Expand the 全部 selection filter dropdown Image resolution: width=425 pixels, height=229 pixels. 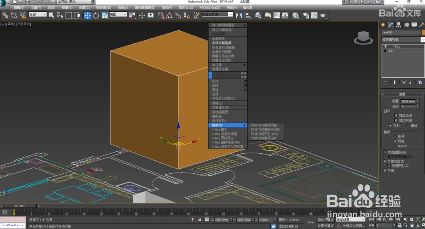point(37,15)
